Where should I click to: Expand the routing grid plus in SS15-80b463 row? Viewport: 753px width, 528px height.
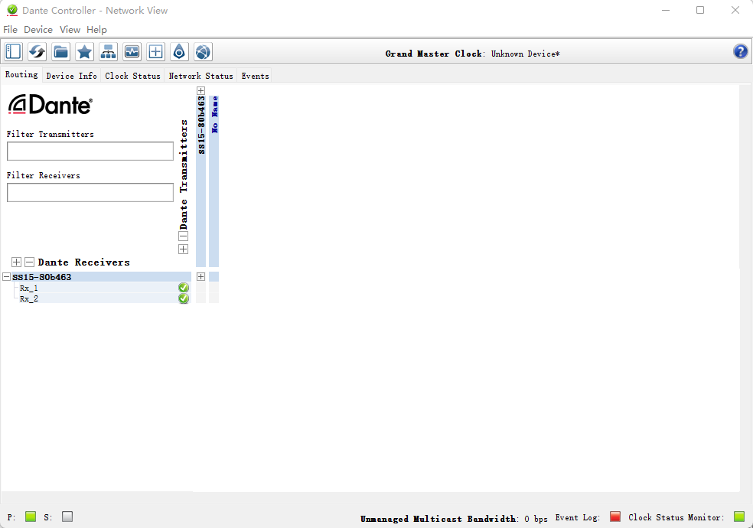tap(200, 277)
